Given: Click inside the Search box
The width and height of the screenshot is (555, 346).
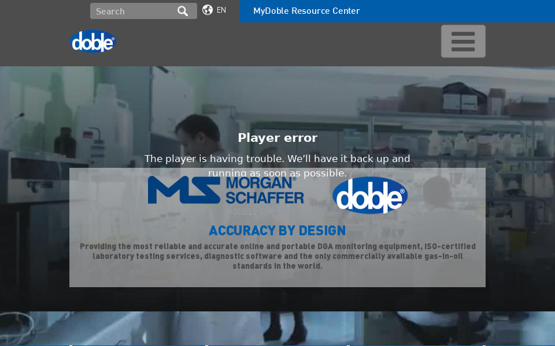Looking at the screenshot, I should click(x=133, y=11).
